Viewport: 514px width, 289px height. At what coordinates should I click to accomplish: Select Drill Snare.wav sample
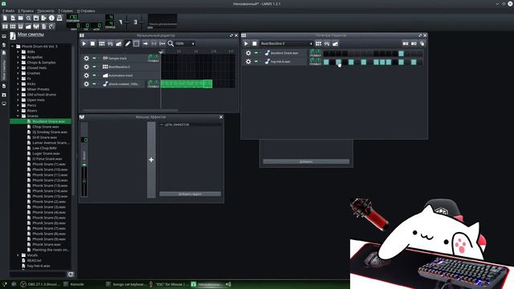(x=45, y=137)
